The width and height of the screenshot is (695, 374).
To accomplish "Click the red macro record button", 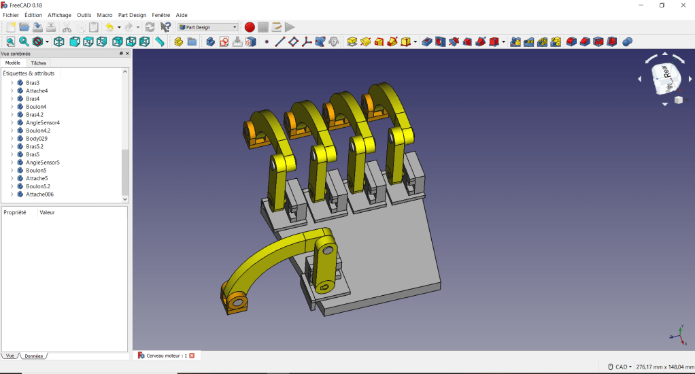I will click(250, 27).
